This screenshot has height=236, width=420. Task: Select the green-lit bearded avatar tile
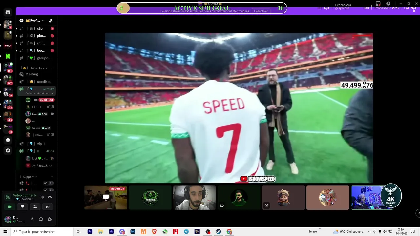click(239, 198)
